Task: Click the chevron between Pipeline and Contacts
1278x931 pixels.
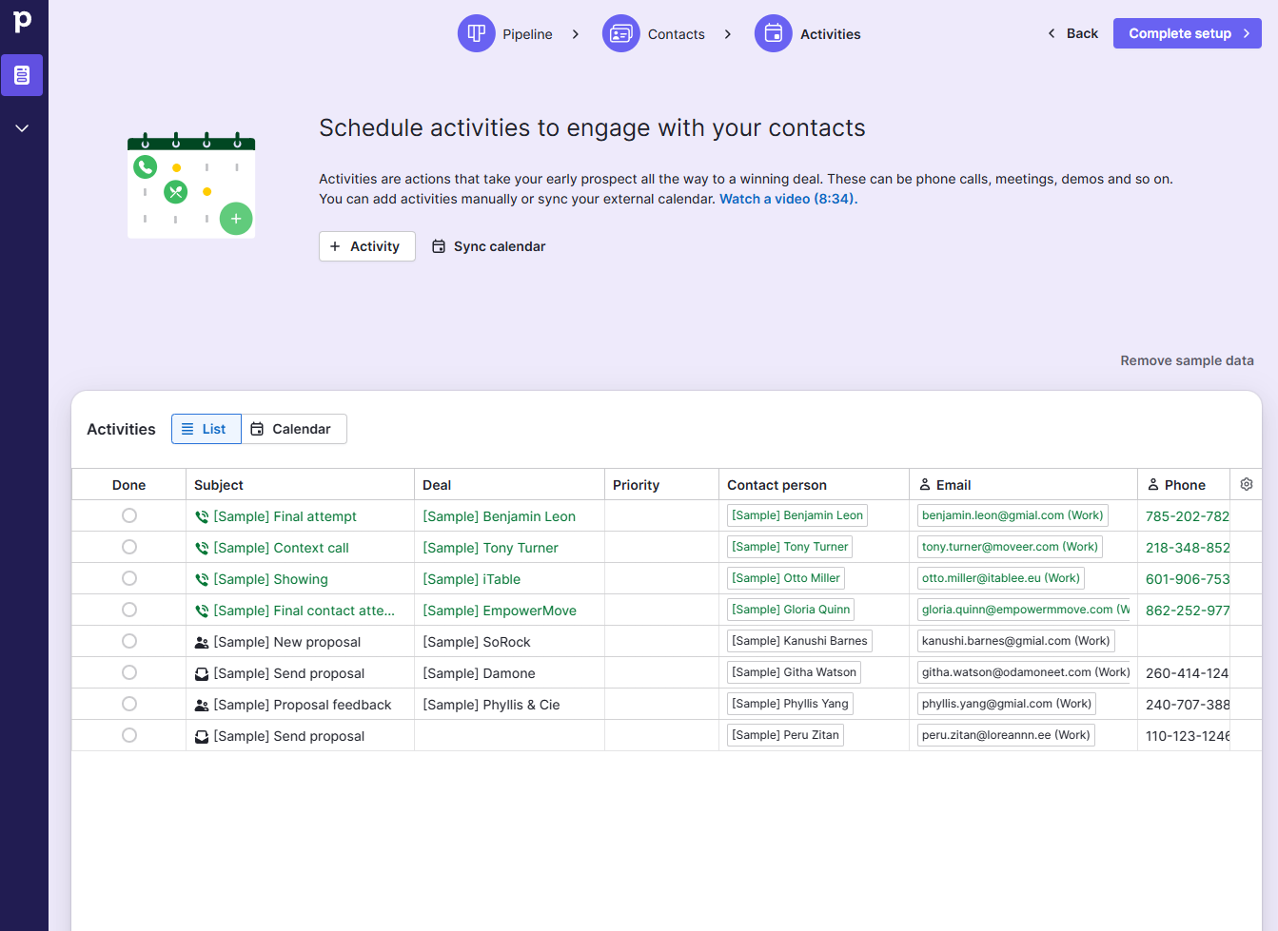Action: tap(575, 33)
